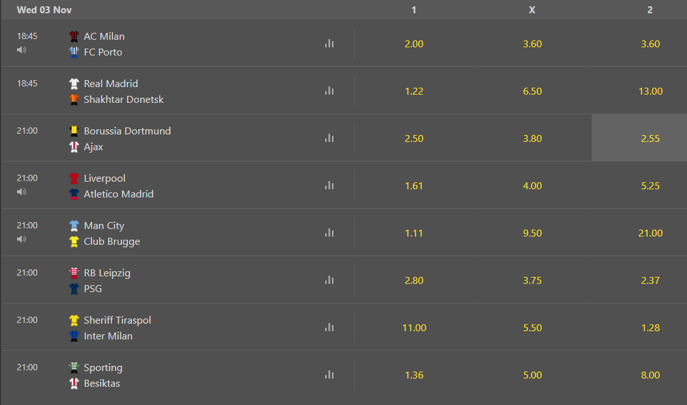View statistics for Borussia Dortmund vs Ajax
Viewport: 687px width, 405px height.
(x=329, y=138)
